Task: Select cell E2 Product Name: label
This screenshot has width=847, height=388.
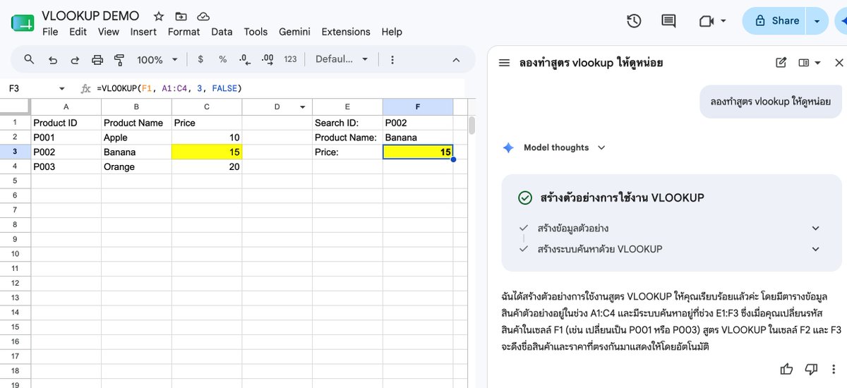Action: [347, 137]
